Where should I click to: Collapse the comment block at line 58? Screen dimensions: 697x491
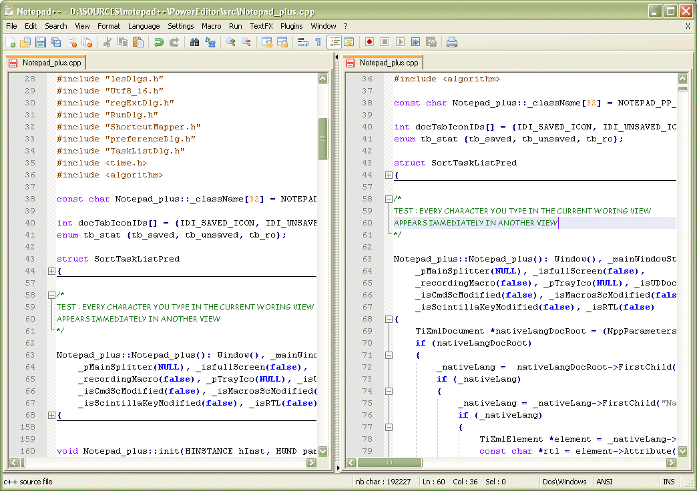click(x=52, y=294)
